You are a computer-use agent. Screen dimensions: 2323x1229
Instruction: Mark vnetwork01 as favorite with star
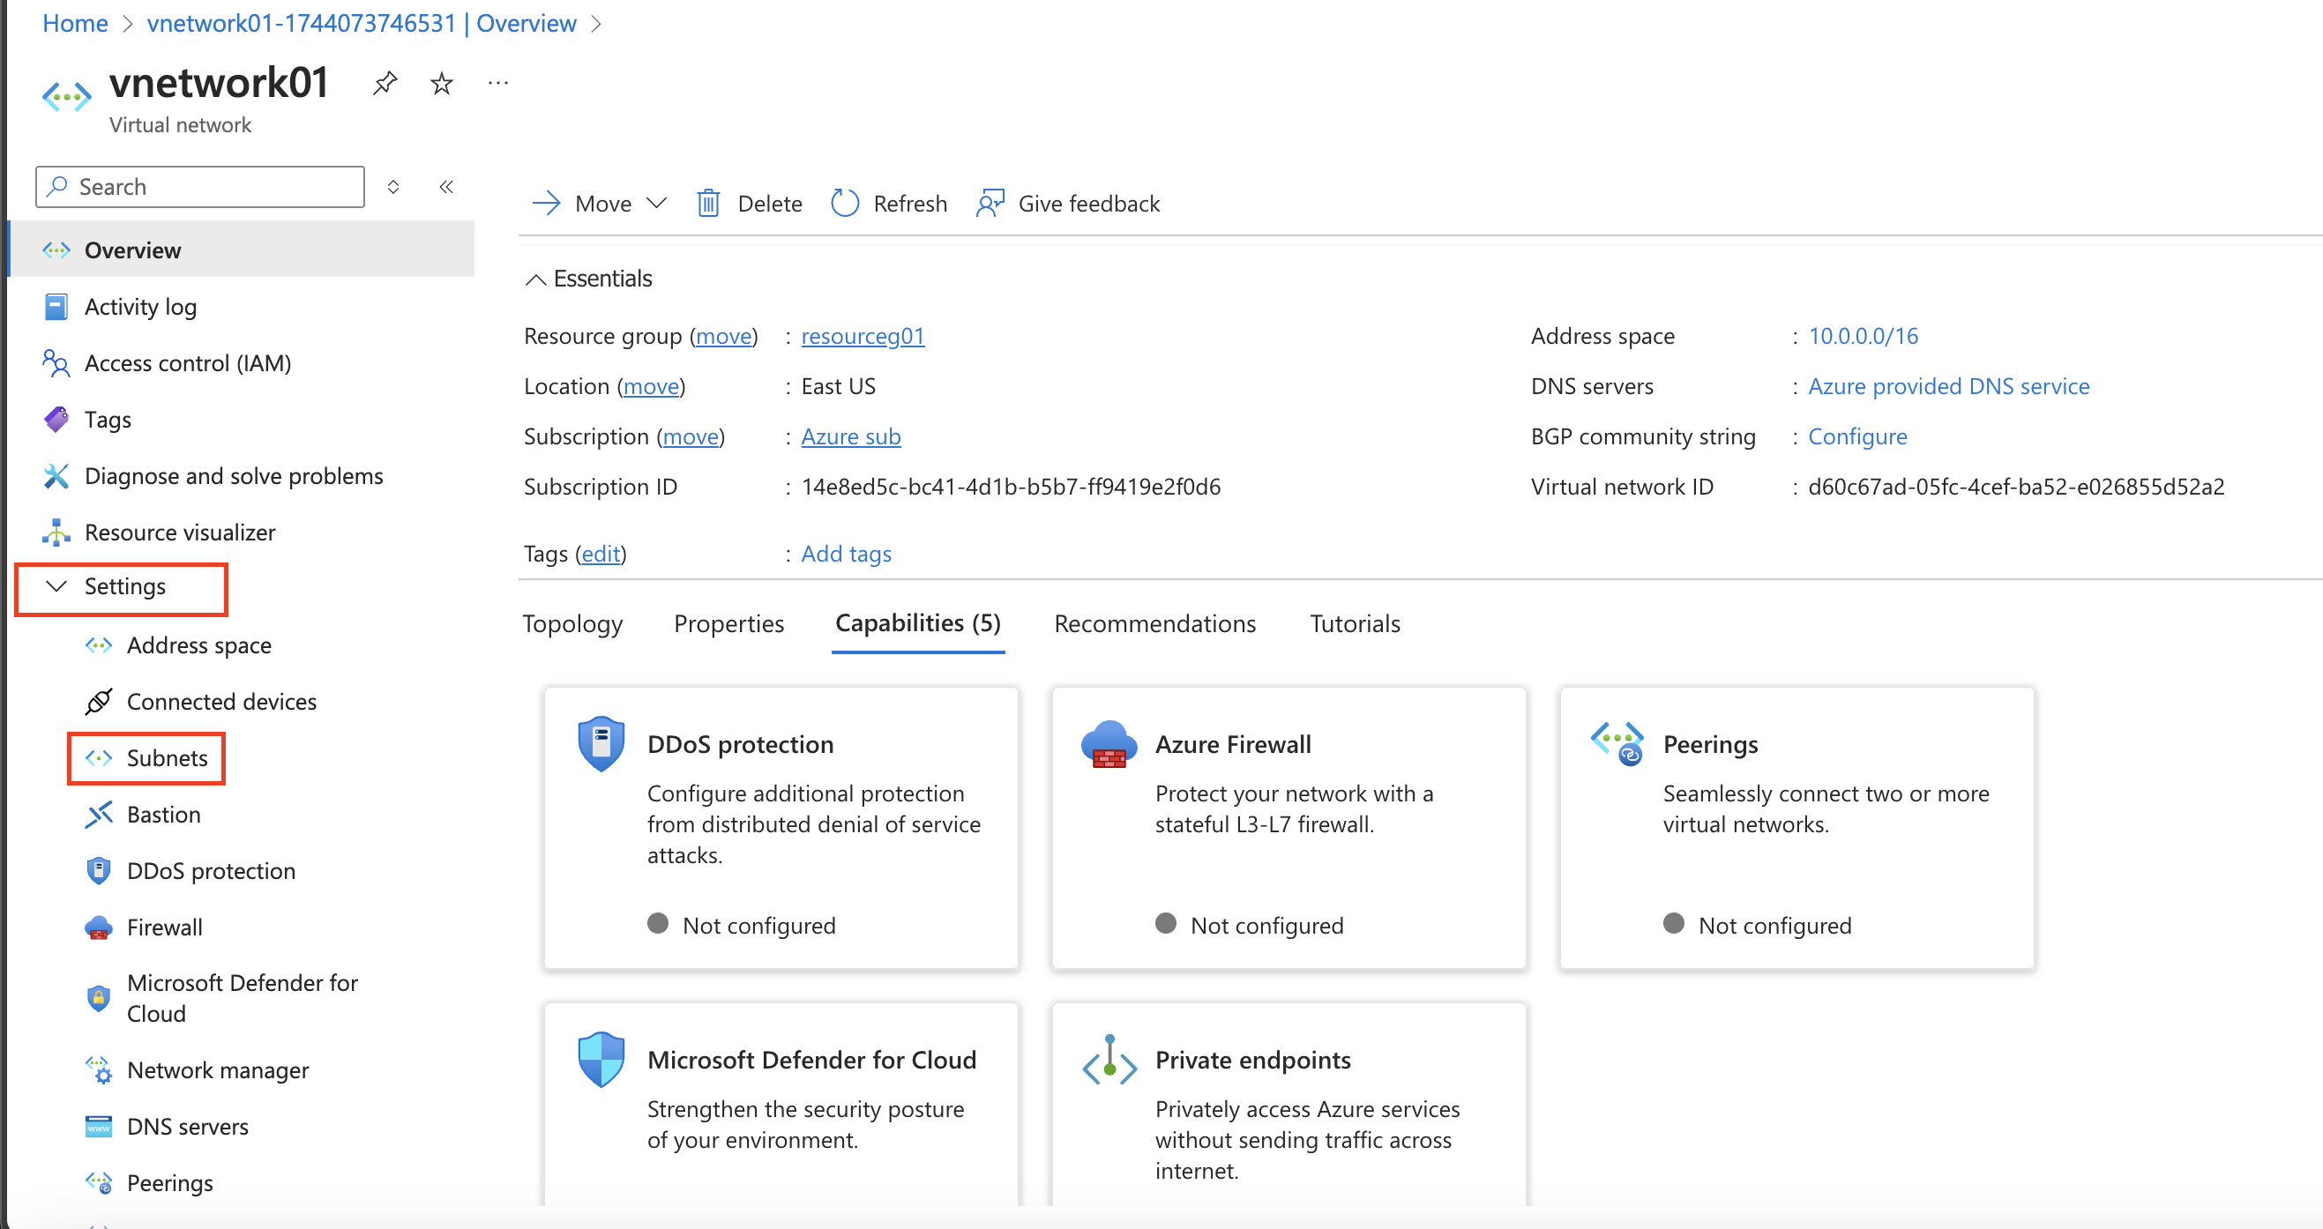pyautogui.click(x=441, y=84)
